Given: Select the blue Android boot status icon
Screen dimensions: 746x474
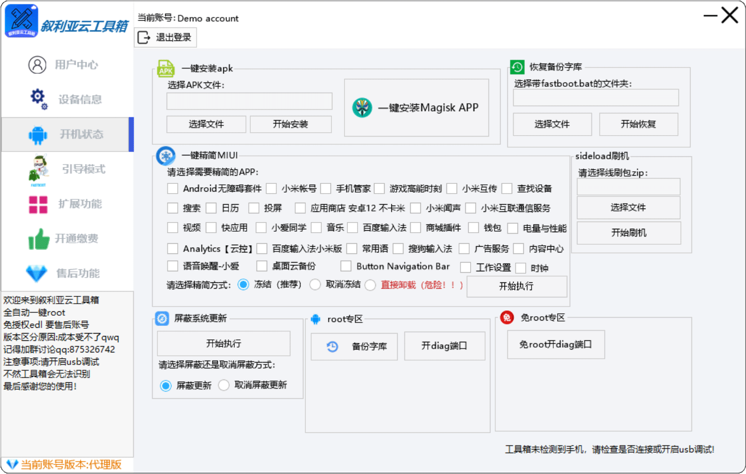Looking at the screenshot, I should tap(38, 135).
